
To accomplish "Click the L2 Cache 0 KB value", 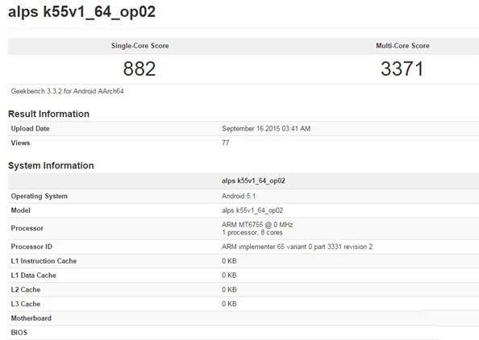I will pos(229,289).
